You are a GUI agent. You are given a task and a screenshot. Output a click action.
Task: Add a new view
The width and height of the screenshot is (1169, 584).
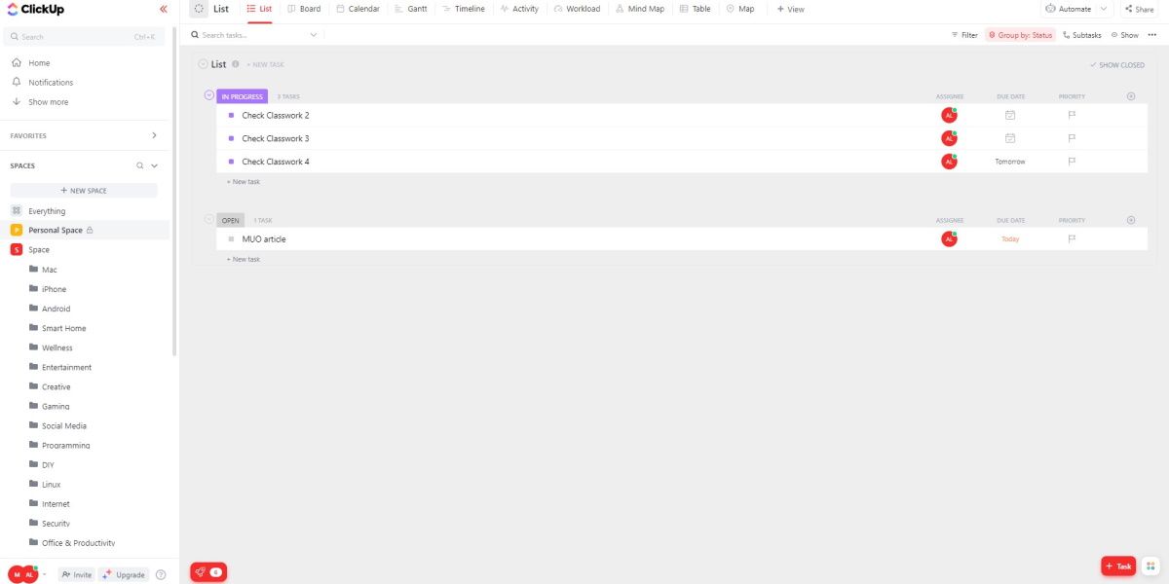click(790, 9)
